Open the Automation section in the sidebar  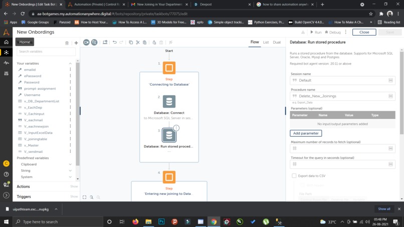[x=6, y=52]
